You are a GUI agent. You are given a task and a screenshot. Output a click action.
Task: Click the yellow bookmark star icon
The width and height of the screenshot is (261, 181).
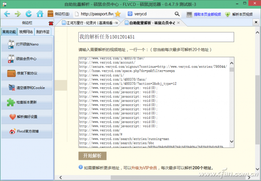pos(118,14)
